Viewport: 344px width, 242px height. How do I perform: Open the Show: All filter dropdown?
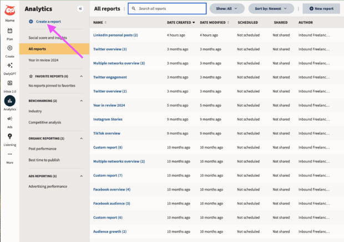[x=227, y=9]
